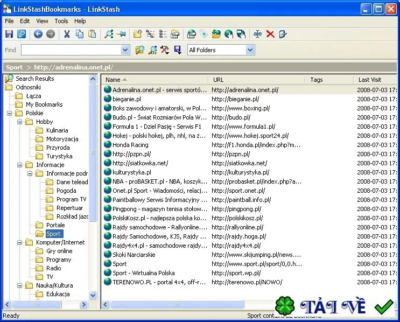Screen dimensions: 400x322
Task: Click the Save floppy disk icon
Action: tap(9, 34)
